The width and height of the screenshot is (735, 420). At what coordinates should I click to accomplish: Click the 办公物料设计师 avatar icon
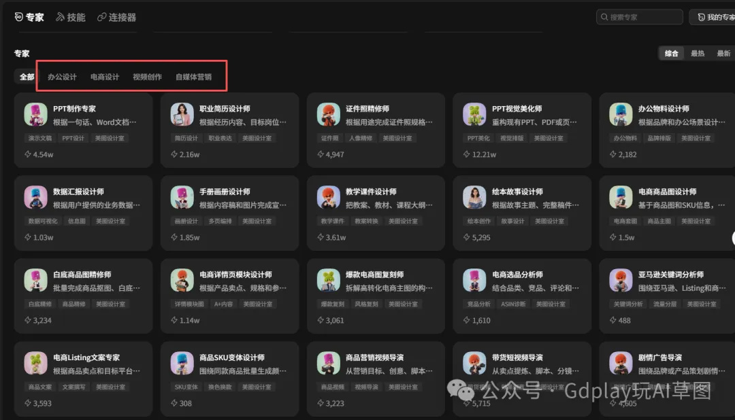coord(621,115)
